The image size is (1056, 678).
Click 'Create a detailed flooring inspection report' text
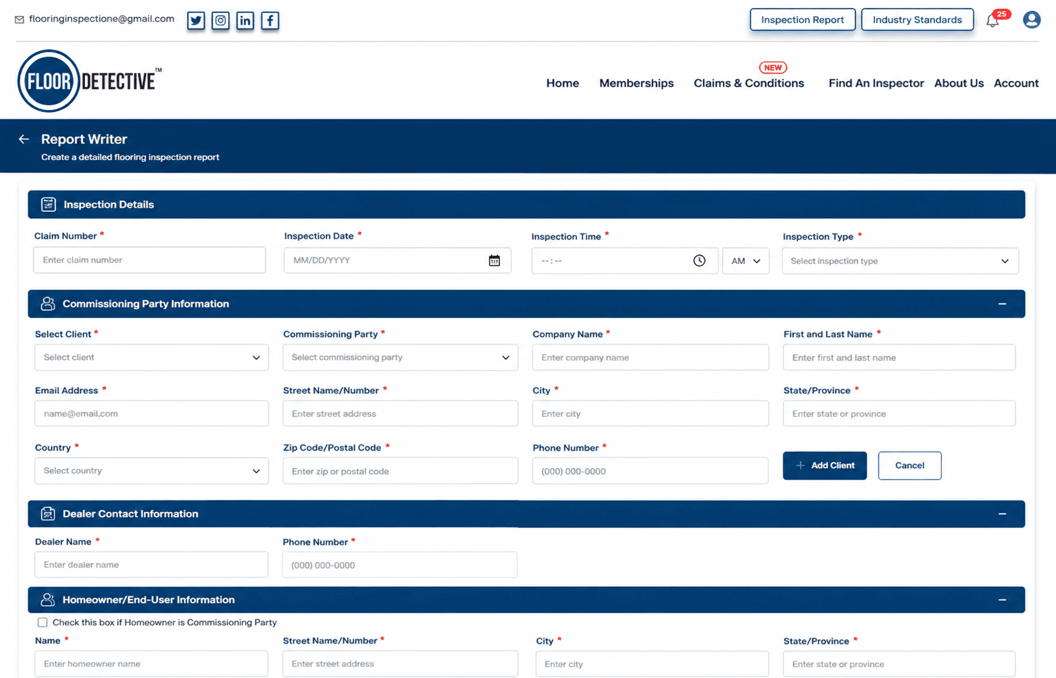(130, 157)
